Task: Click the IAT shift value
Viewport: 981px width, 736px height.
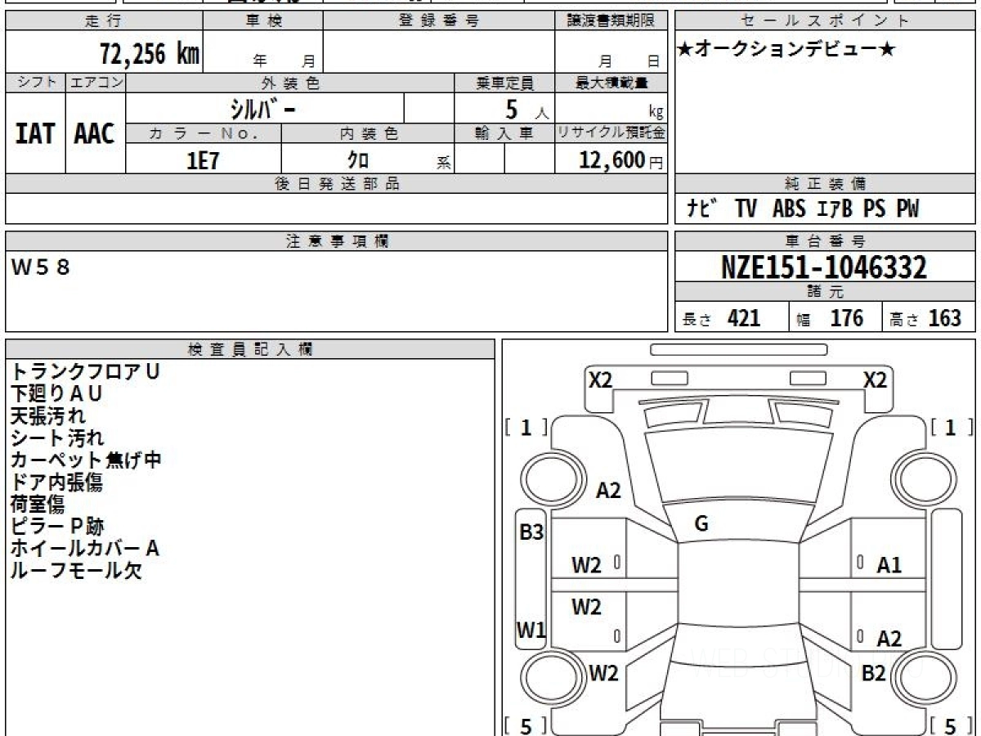Action: [35, 133]
